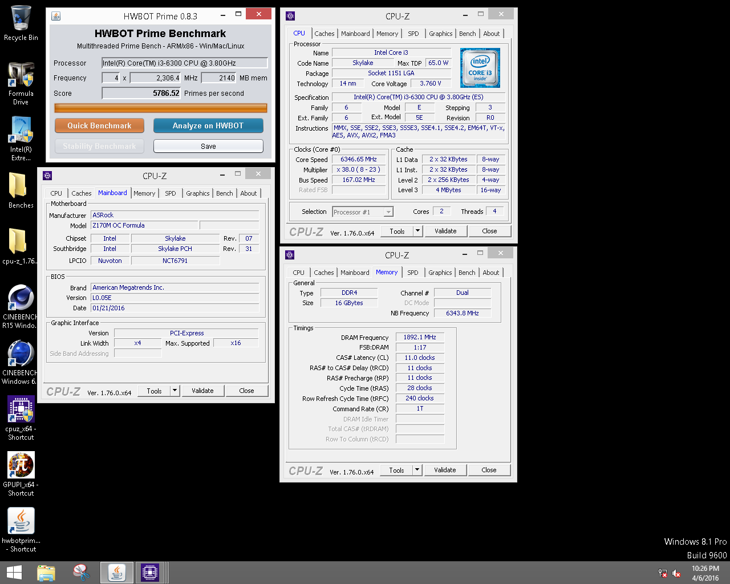Screen dimensions: 730x584
Task: Click the Core Speed value 6346.65 MHz
Action: (x=359, y=160)
